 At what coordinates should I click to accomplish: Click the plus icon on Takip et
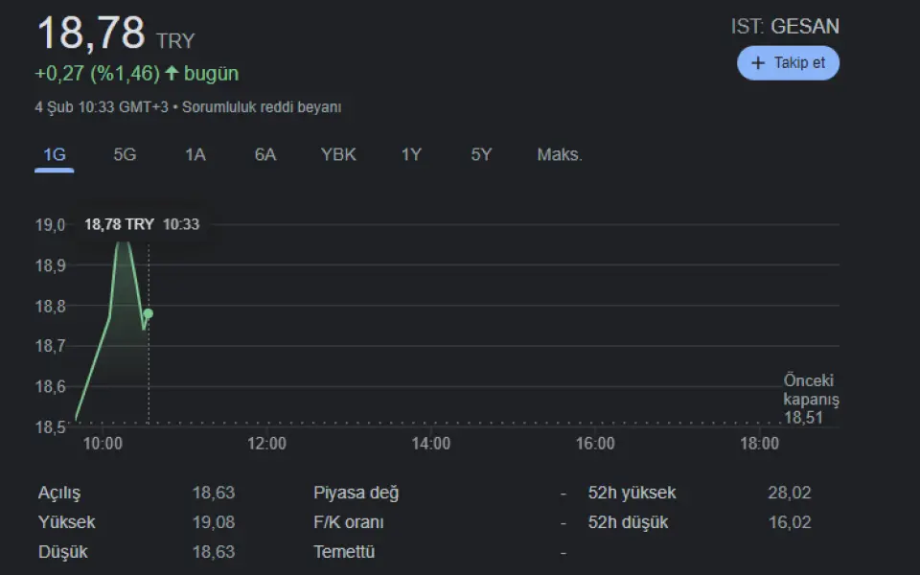[x=758, y=63]
